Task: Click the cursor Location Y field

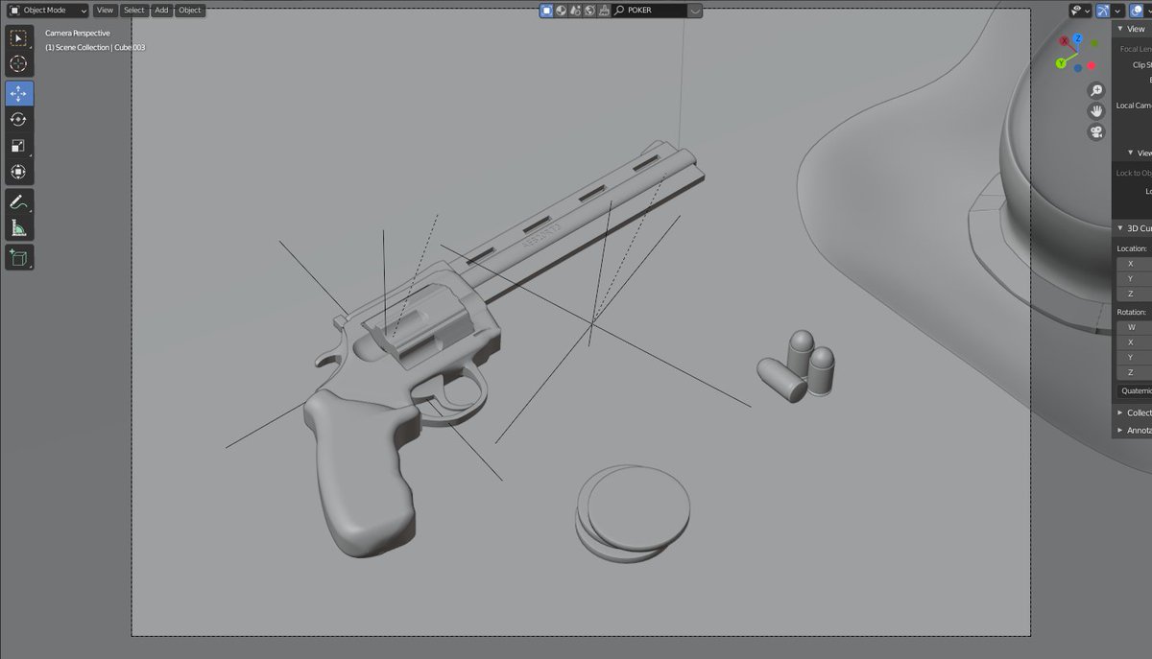Action: [1135, 278]
